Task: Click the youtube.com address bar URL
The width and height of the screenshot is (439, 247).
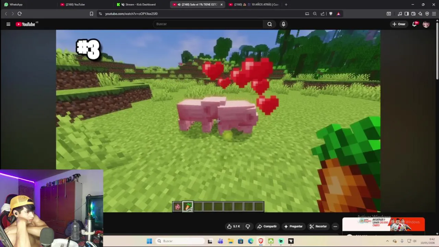Action: pos(131,14)
